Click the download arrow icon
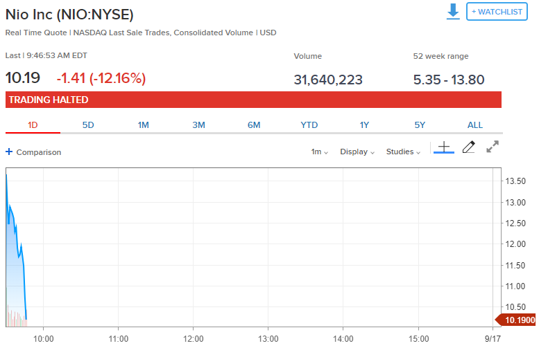Viewport: 539px width, 348px height. tap(453, 11)
